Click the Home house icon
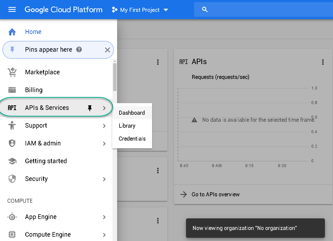The width and height of the screenshot is (333, 241). (12, 32)
